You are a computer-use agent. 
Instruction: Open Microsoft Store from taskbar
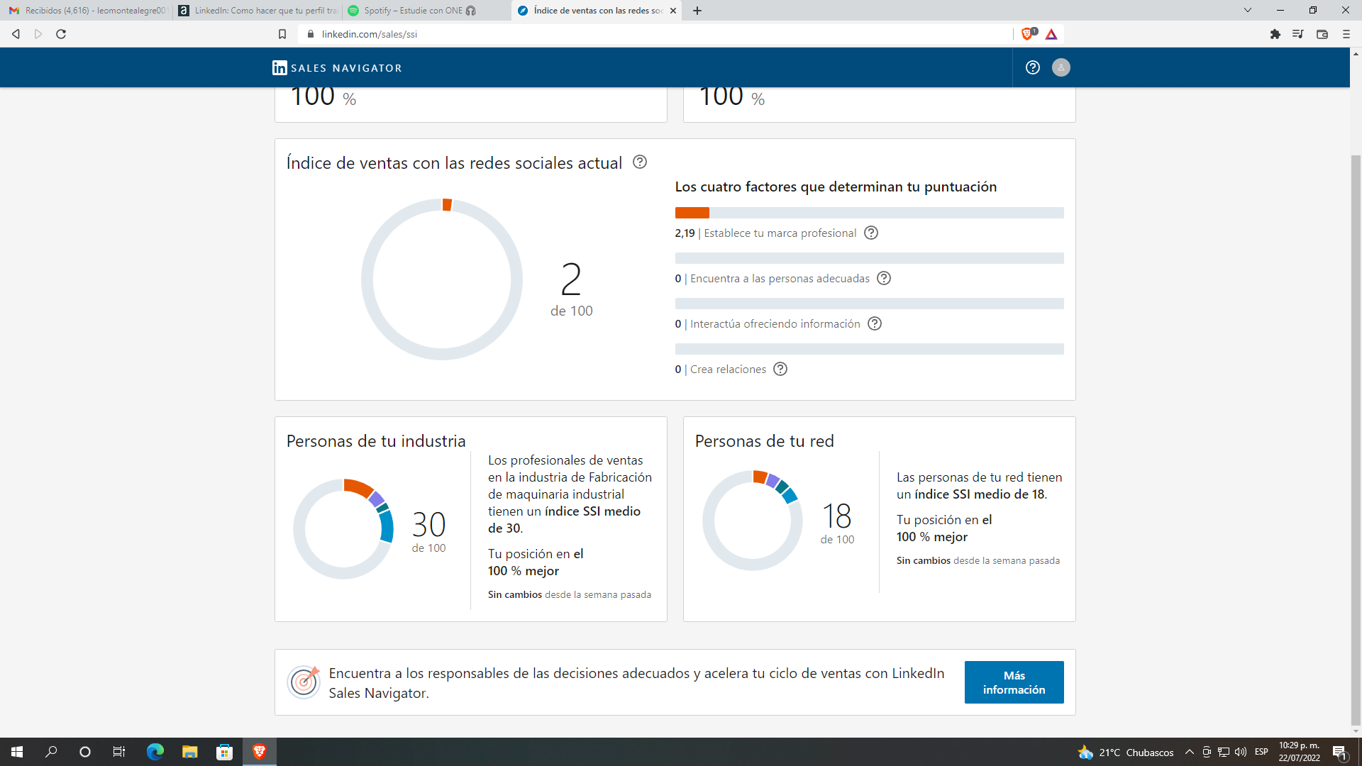pos(224,752)
